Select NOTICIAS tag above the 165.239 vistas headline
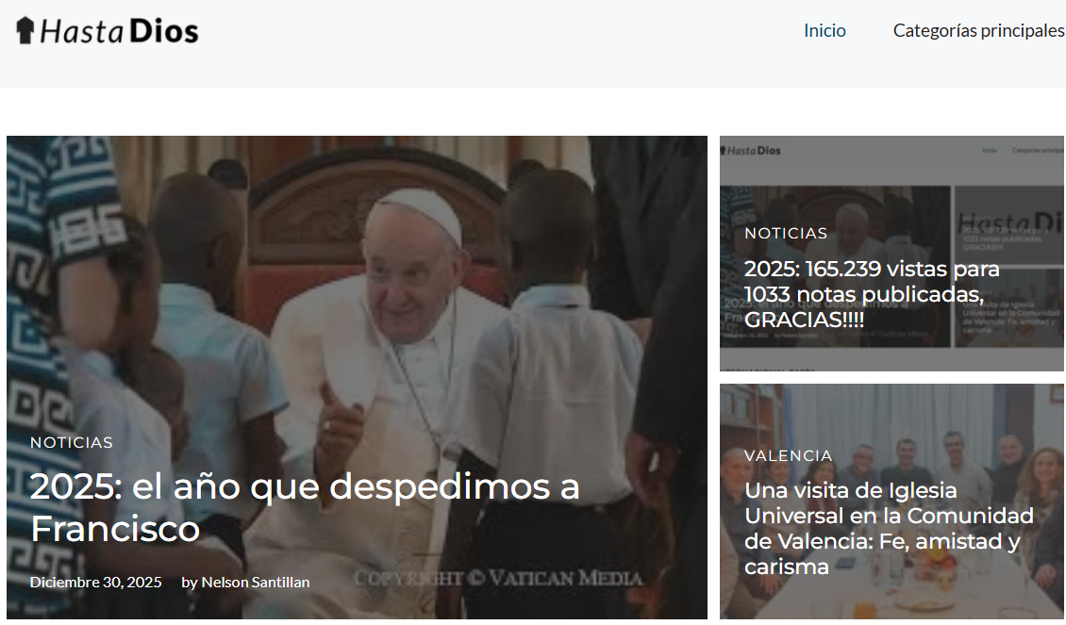 pyautogui.click(x=786, y=233)
